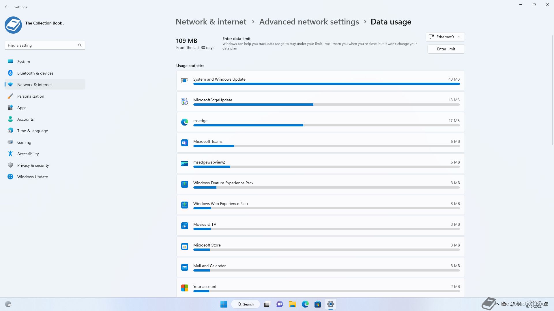Click Windows Web Experience Pack icon

[185, 205]
